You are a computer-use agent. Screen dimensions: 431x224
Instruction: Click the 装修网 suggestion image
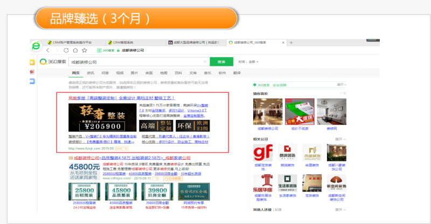coord(331,112)
